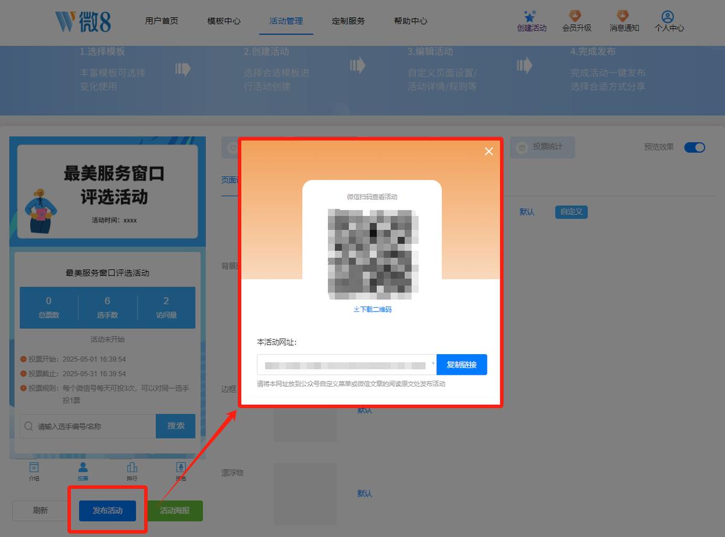Close the QR code dialog
This screenshot has height=537, width=725.
tap(489, 151)
